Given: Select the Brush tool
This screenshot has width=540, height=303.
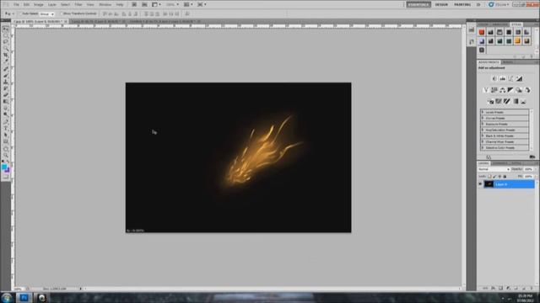Looking at the screenshot, I should click(x=6, y=76).
